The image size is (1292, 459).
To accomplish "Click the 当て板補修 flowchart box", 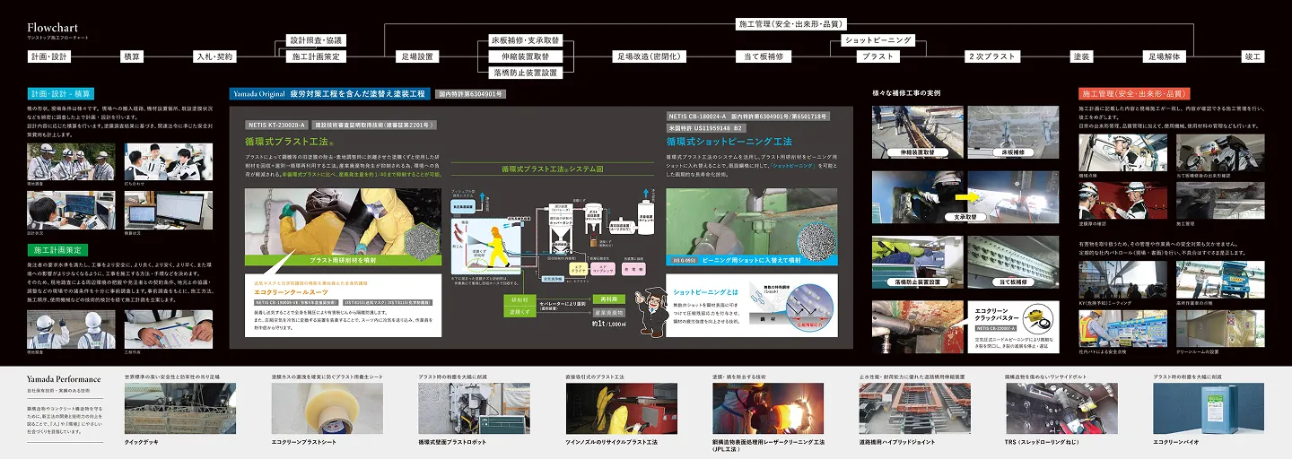I will [x=764, y=56].
